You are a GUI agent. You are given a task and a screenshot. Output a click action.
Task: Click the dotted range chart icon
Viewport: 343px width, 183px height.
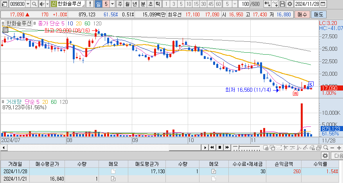[x=279, y=147]
